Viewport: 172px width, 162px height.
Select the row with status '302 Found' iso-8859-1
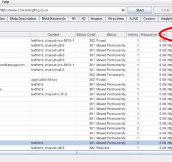[86, 40]
